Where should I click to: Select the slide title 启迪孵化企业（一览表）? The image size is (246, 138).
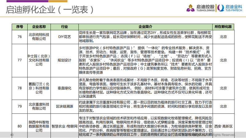(x=50, y=10)
